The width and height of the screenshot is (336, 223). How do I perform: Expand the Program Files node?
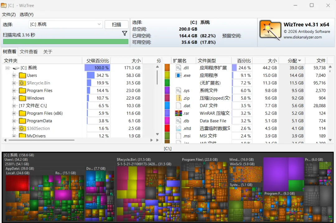click(14, 91)
